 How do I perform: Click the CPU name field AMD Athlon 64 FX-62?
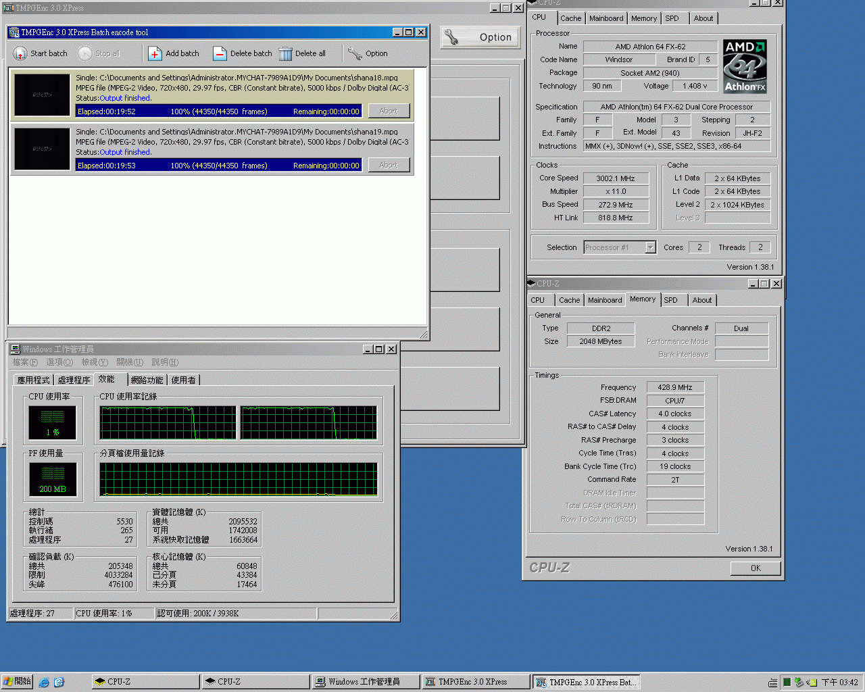tap(650, 47)
